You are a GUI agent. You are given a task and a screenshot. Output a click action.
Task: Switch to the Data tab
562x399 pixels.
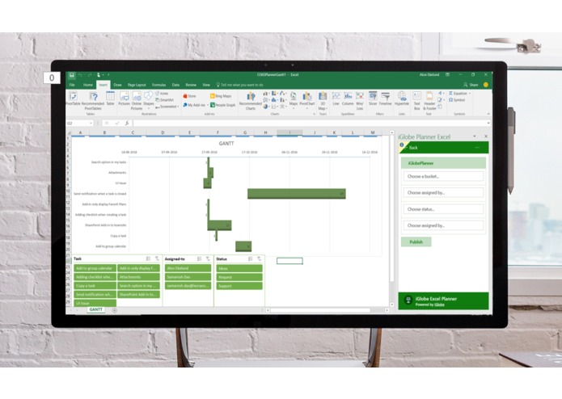pyautogui.click(x=175, y=85)
